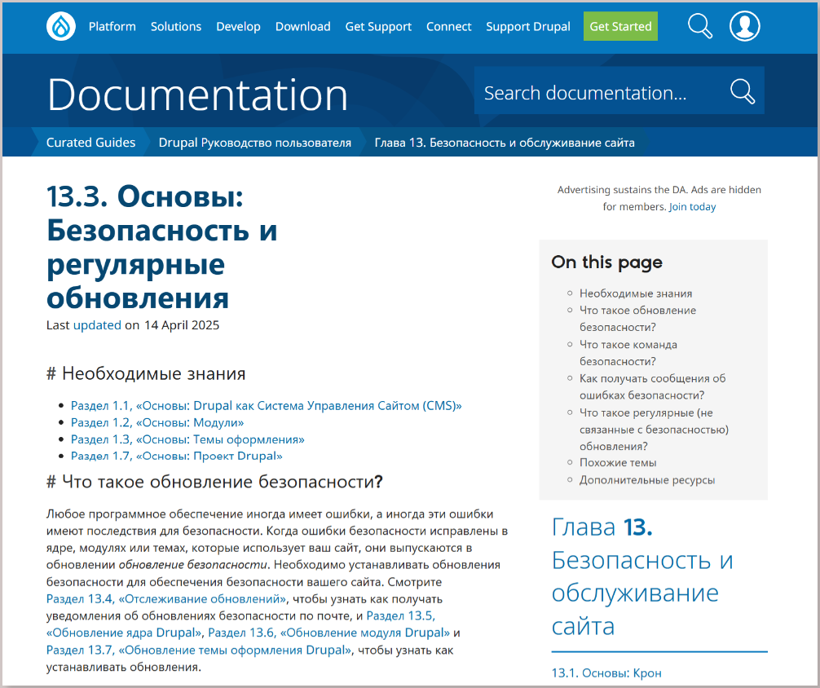The image size is (820, 688).
Task: Open Раздел 13.4 Отслеживание обновлений link
Action: (166, 598)
